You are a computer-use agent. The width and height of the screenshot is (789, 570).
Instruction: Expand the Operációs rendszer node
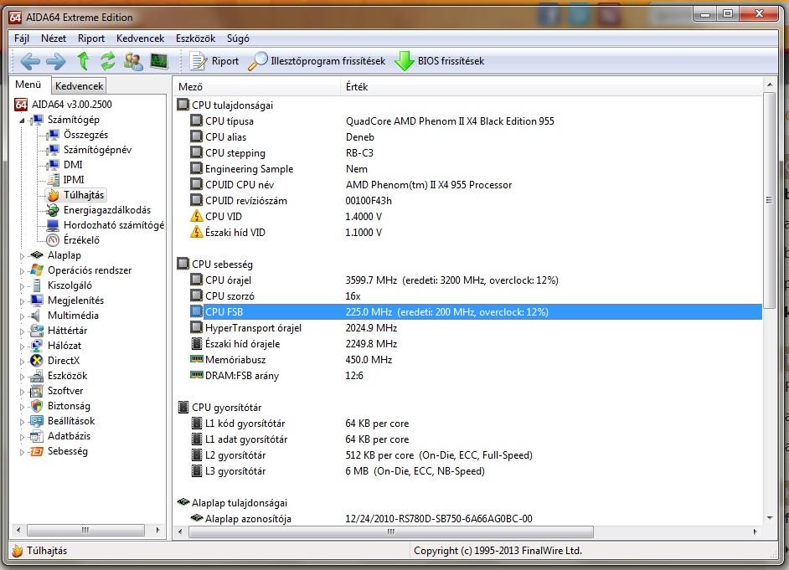click(x=22, y=271)
